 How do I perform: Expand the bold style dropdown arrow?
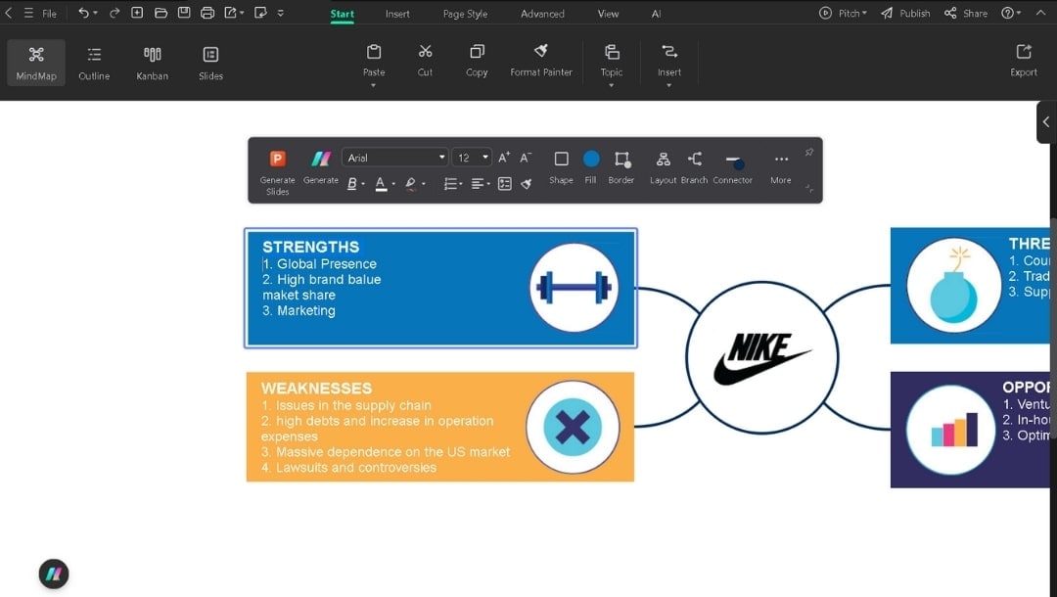pyautogui.click(x=363, y=184)
